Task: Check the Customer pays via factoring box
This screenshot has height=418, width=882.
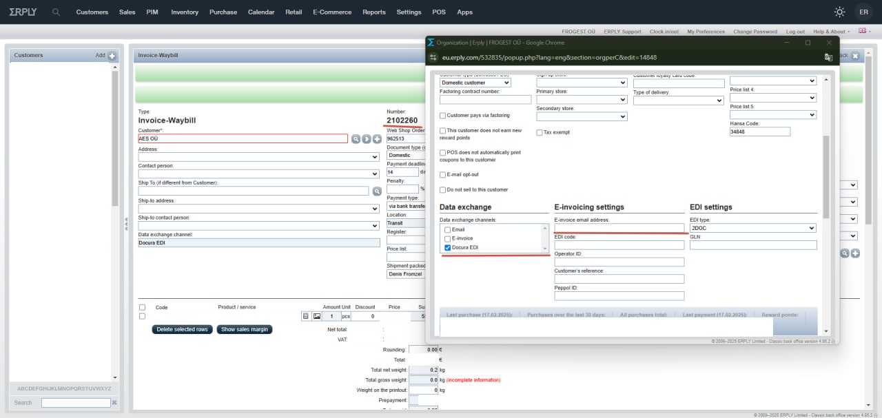Action: point(443,116)
